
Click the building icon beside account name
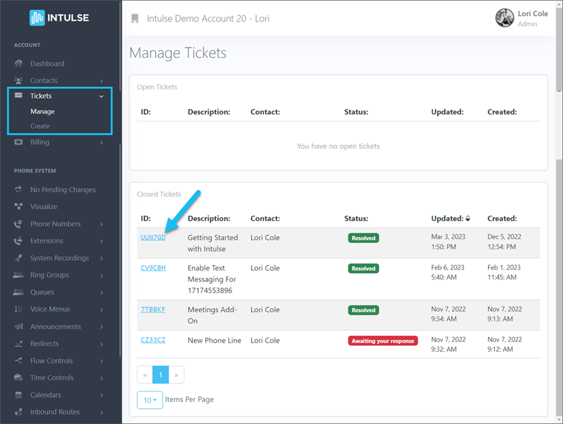(135, 18)
